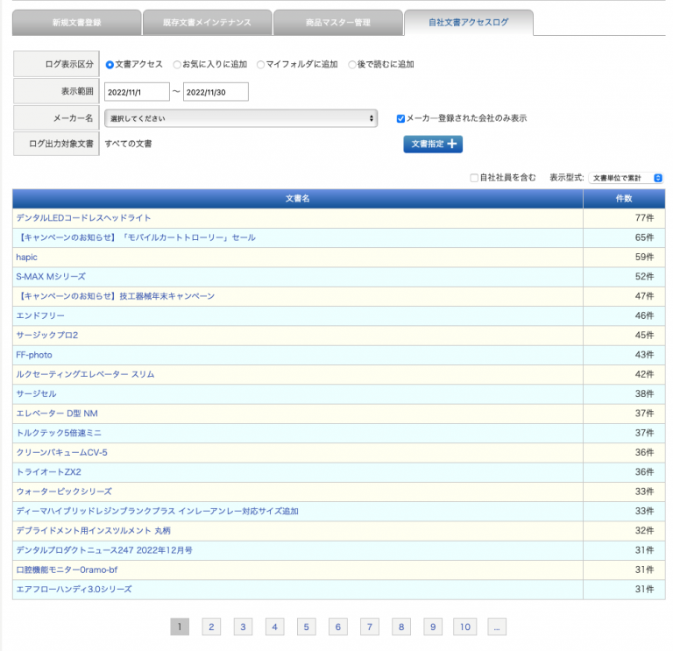Go to page 1 of results

tap(180, 626)
